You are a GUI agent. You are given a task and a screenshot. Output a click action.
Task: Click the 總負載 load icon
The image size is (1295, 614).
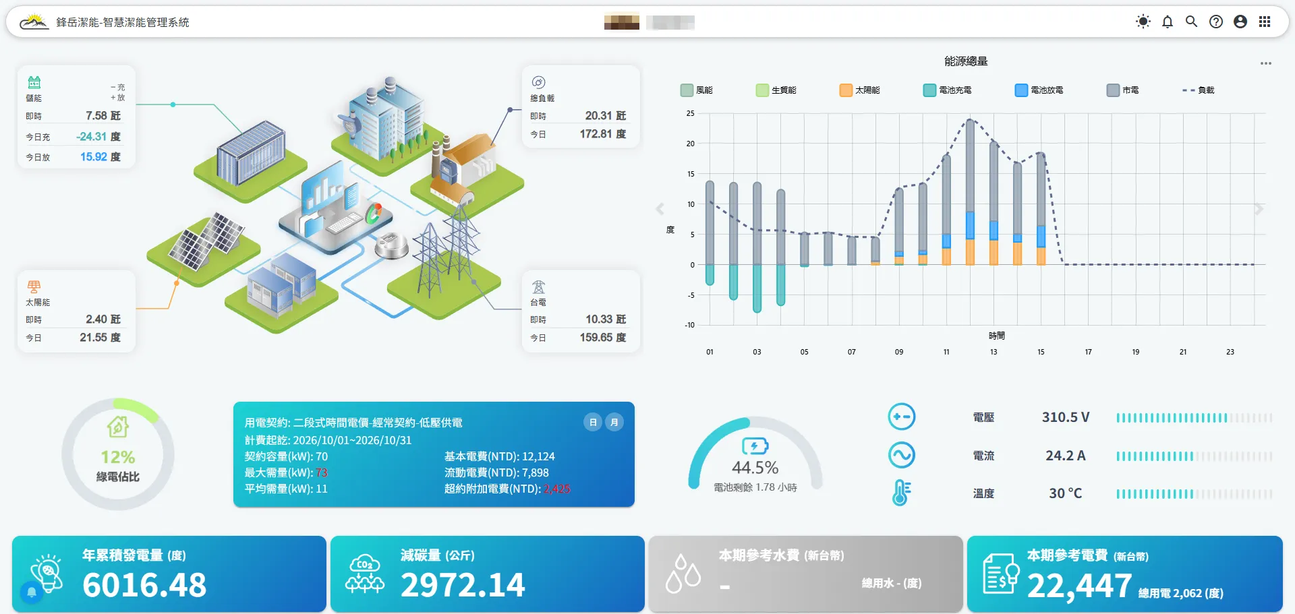point(538,82)
